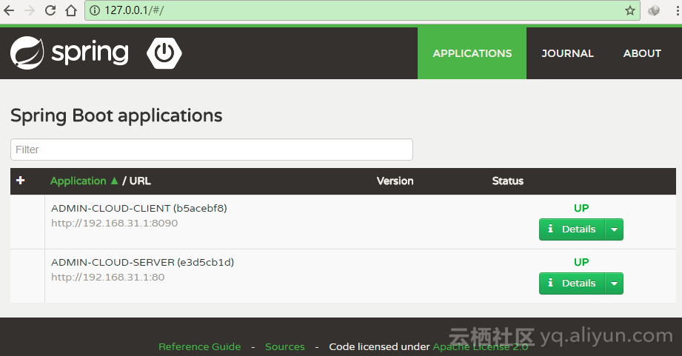Click the Spring Boot applications heading
The image size is (682, 356).
tap(116, 115)
